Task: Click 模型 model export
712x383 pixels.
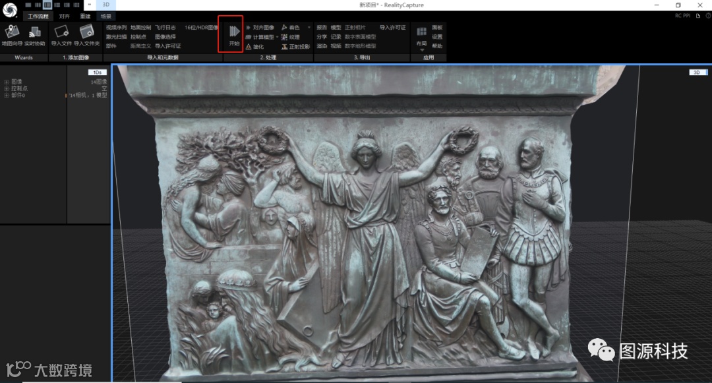Action: [336, 28]
